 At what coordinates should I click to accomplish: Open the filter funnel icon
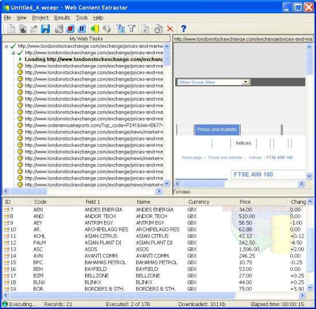pyautogui.click(x=132, y=29)
